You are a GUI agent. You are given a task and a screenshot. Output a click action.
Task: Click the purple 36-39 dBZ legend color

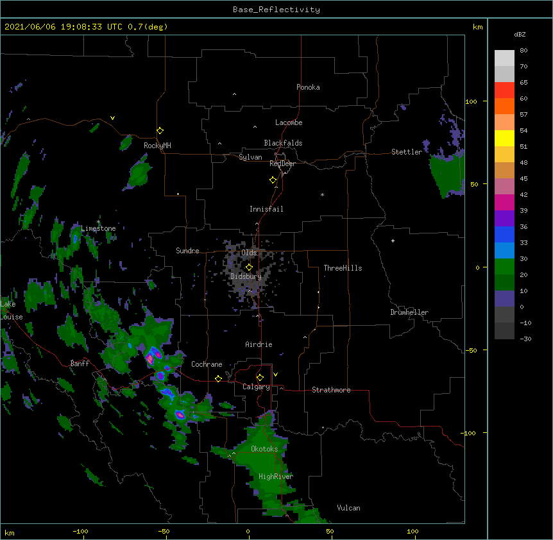tap(504, 219)
